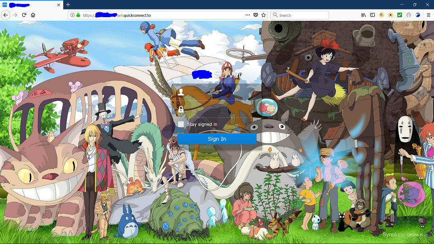
Task: Click the gray headphones extension icon
Action: tap(409, 15)
